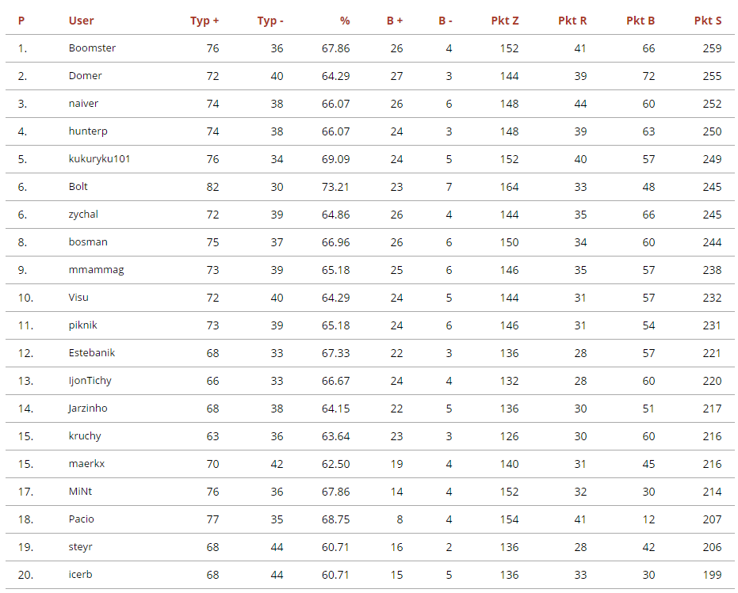Select username IjonTichy in the table
Screen dimensions: 738x593
(90, 381)
